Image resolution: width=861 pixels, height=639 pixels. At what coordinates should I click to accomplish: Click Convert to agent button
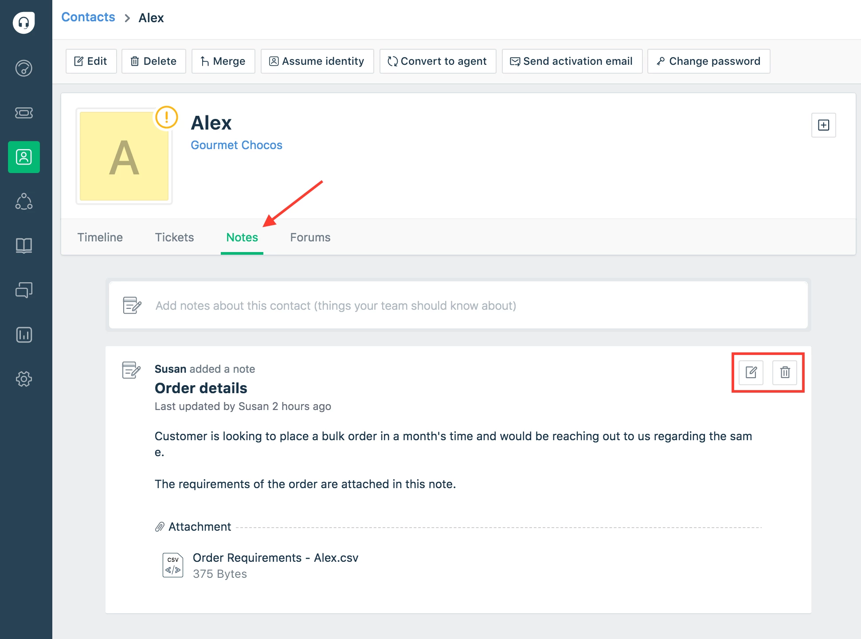point(438,61)
